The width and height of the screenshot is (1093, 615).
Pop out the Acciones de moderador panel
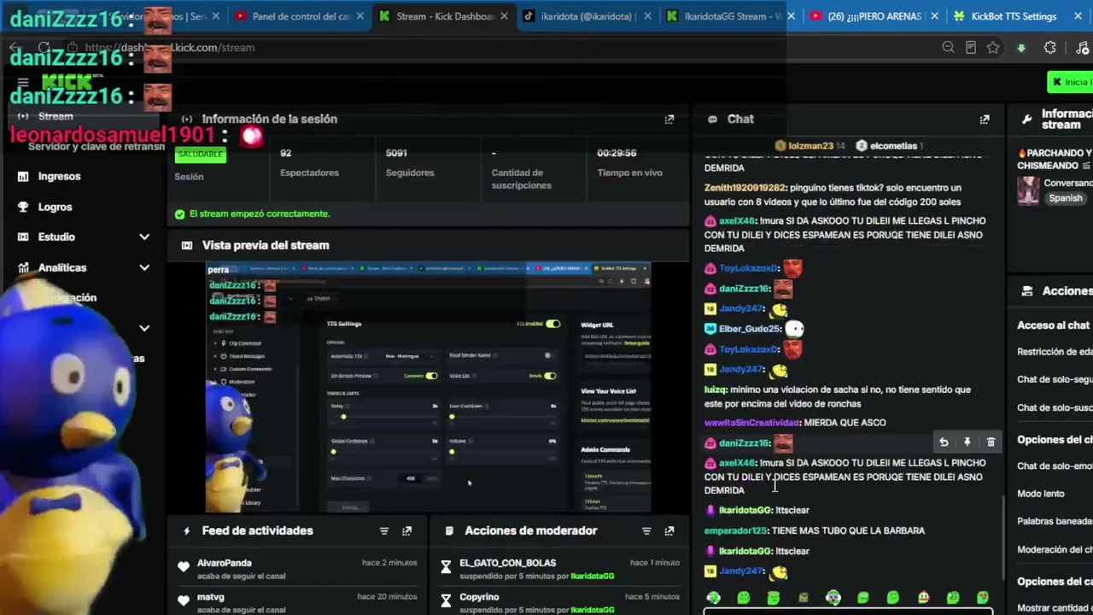(x=669, y=531)
